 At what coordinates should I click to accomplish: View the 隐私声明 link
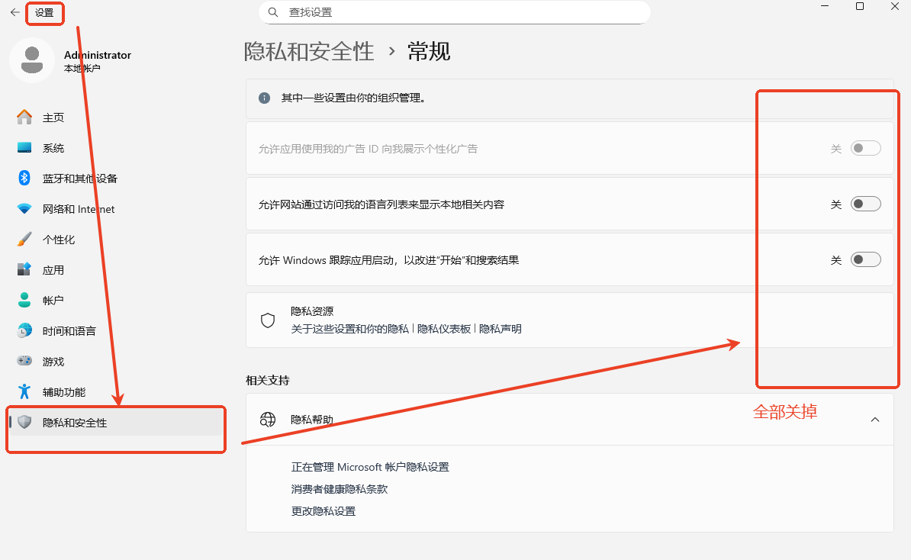(501, 328)
